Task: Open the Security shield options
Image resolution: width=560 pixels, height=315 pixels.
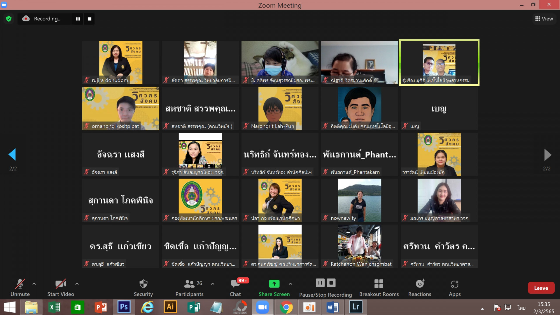Action: 143,288
